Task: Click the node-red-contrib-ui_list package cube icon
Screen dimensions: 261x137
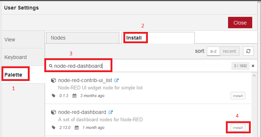Action: (x=53, y=80)
